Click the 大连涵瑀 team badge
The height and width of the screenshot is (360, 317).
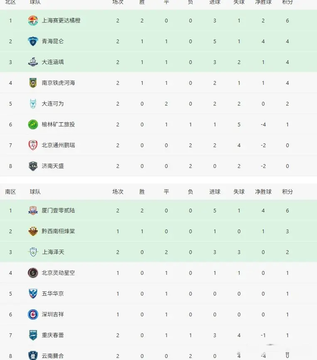[x=33, y=62]
